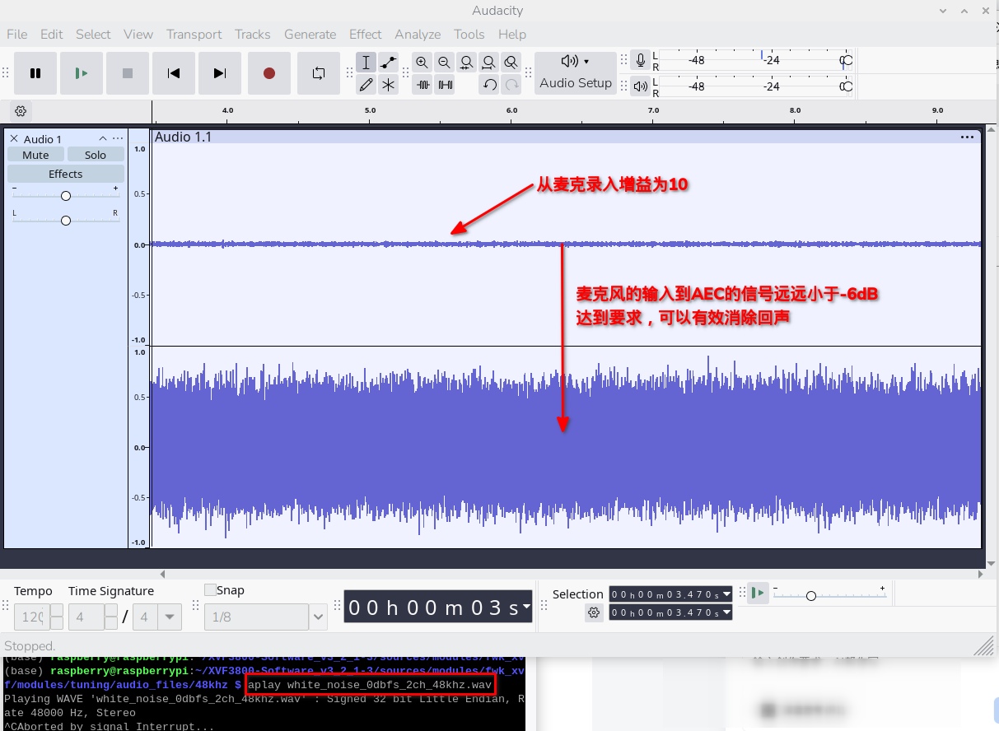Open selection start time format dropdown
This screenshot has width=999, height=731.
click(726, 594)
